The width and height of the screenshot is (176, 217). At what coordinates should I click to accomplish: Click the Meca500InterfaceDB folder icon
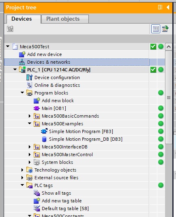(37, 147)
